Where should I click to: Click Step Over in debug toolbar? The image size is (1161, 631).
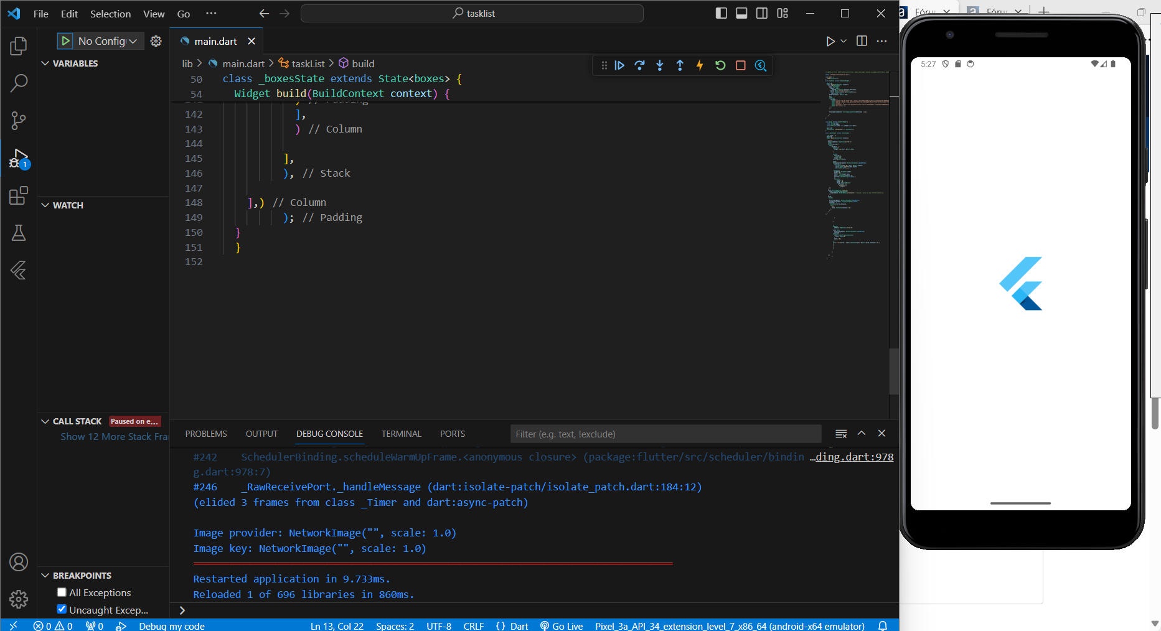click(639, 65)
